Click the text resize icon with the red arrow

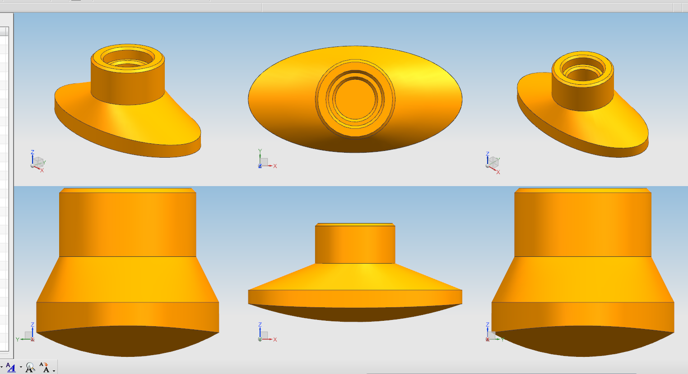(x=44, y=367)
